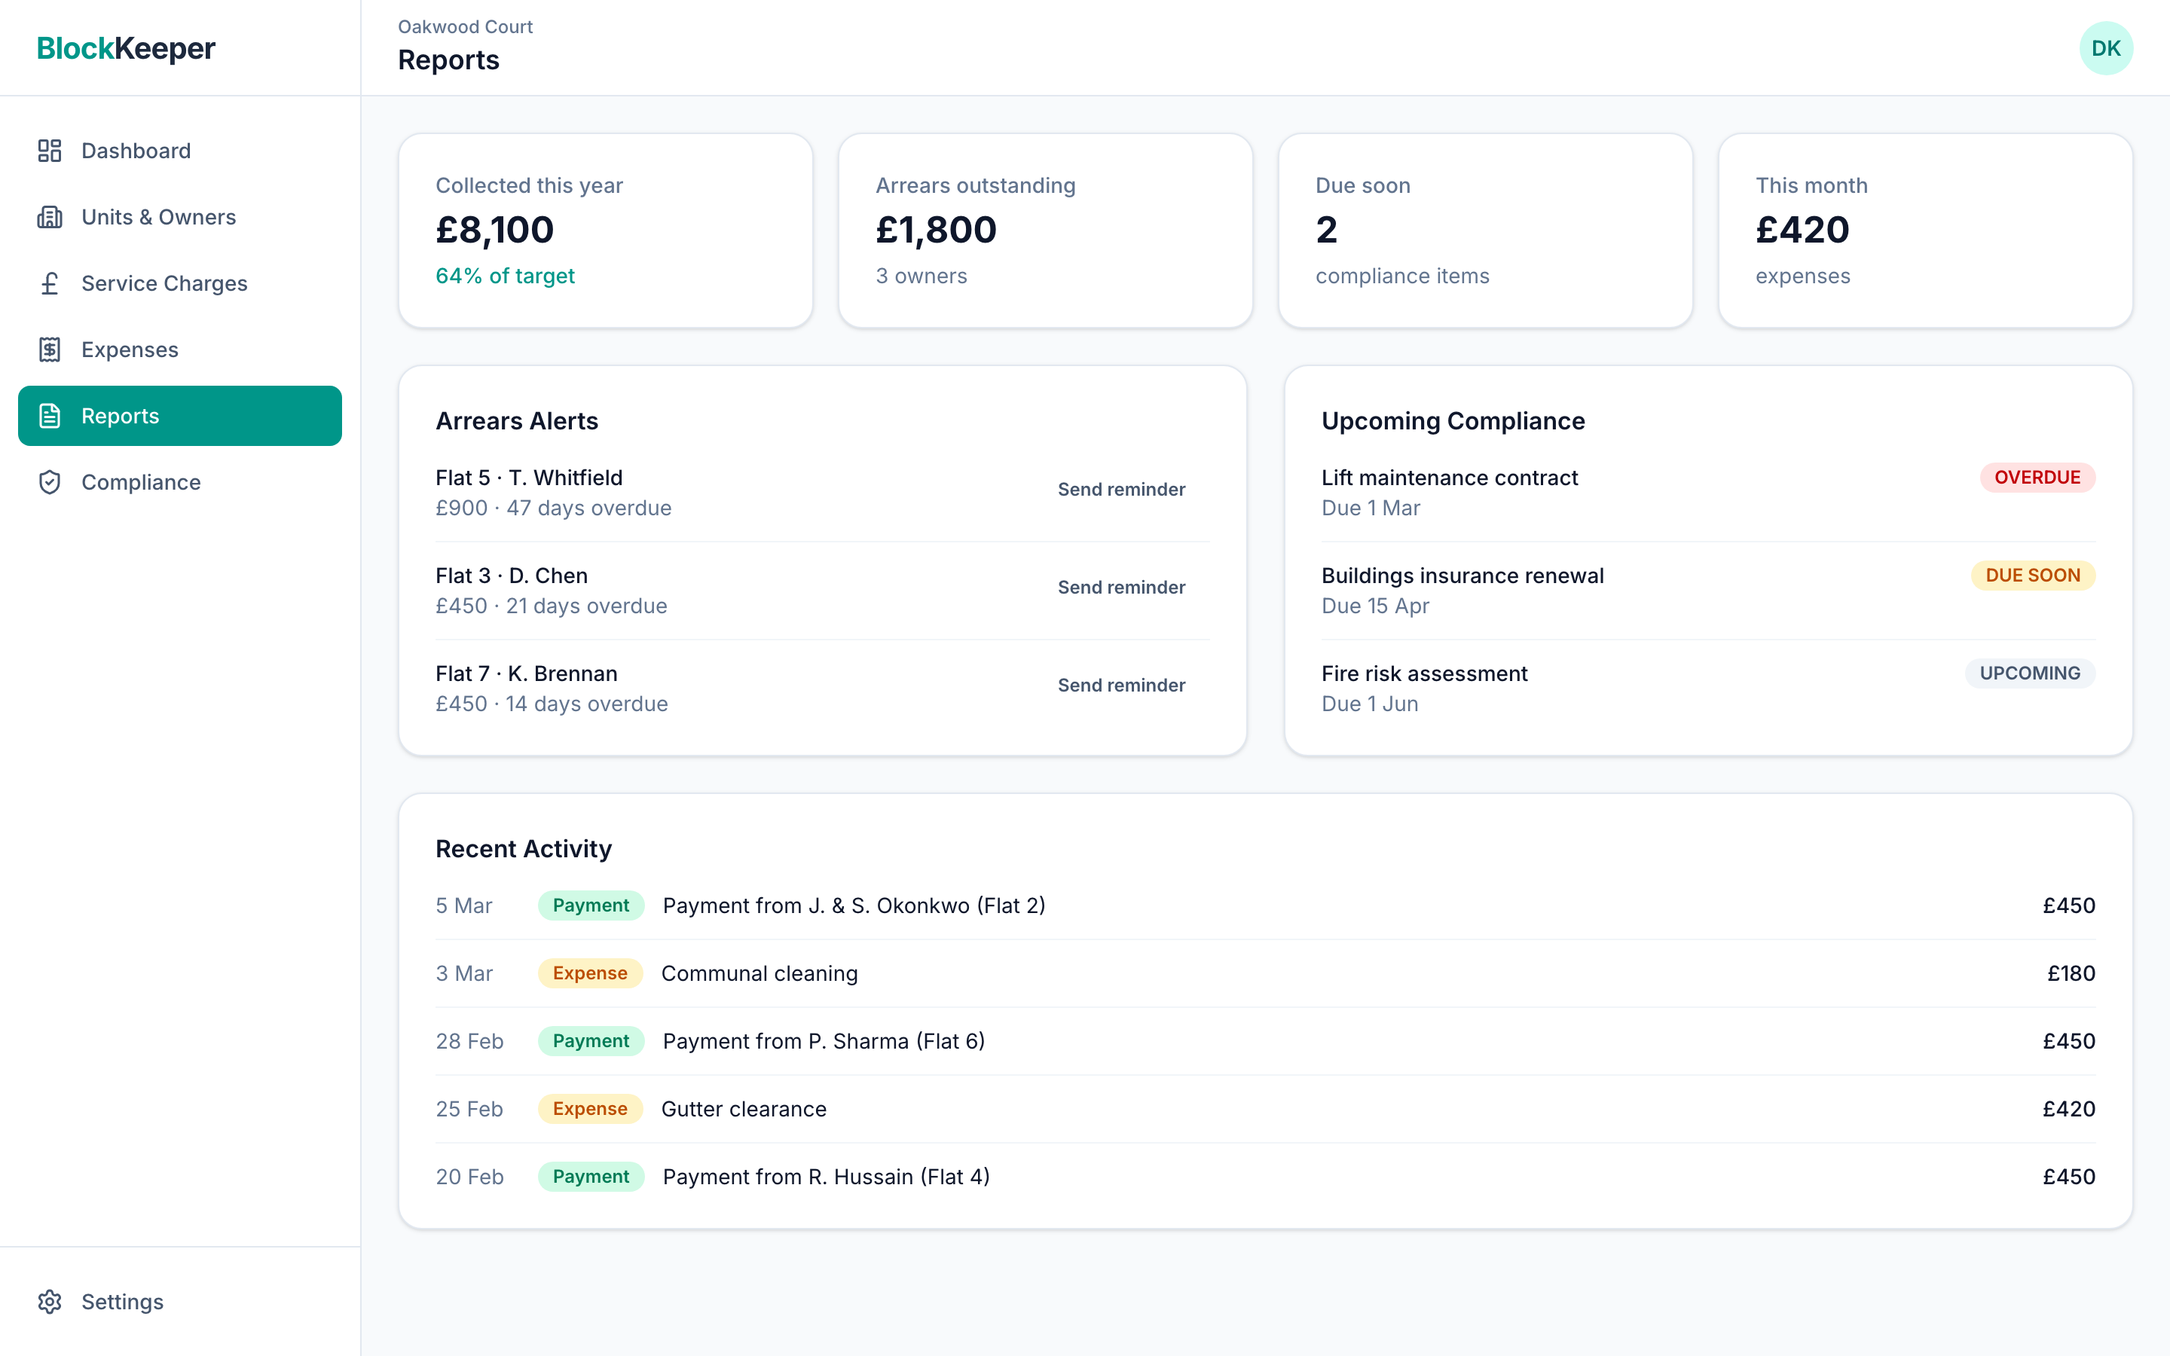
Task: Click the Expense tag on Communal cleaning
Action: (x=590, y=973)
